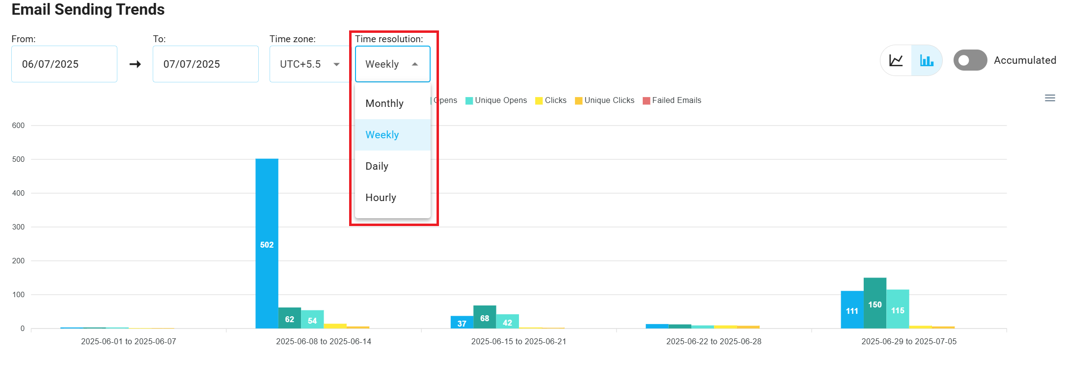The image size is (1066, 381).
Task: Click the yellow Clicks legend swatch
Action: tap(539, 101)
